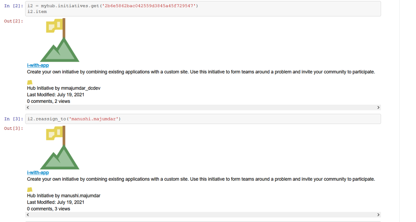This screenshot has width=416, height=222.
Task: Click small yellow icon above manushi.majumdar line
Action: click(30, 190)
